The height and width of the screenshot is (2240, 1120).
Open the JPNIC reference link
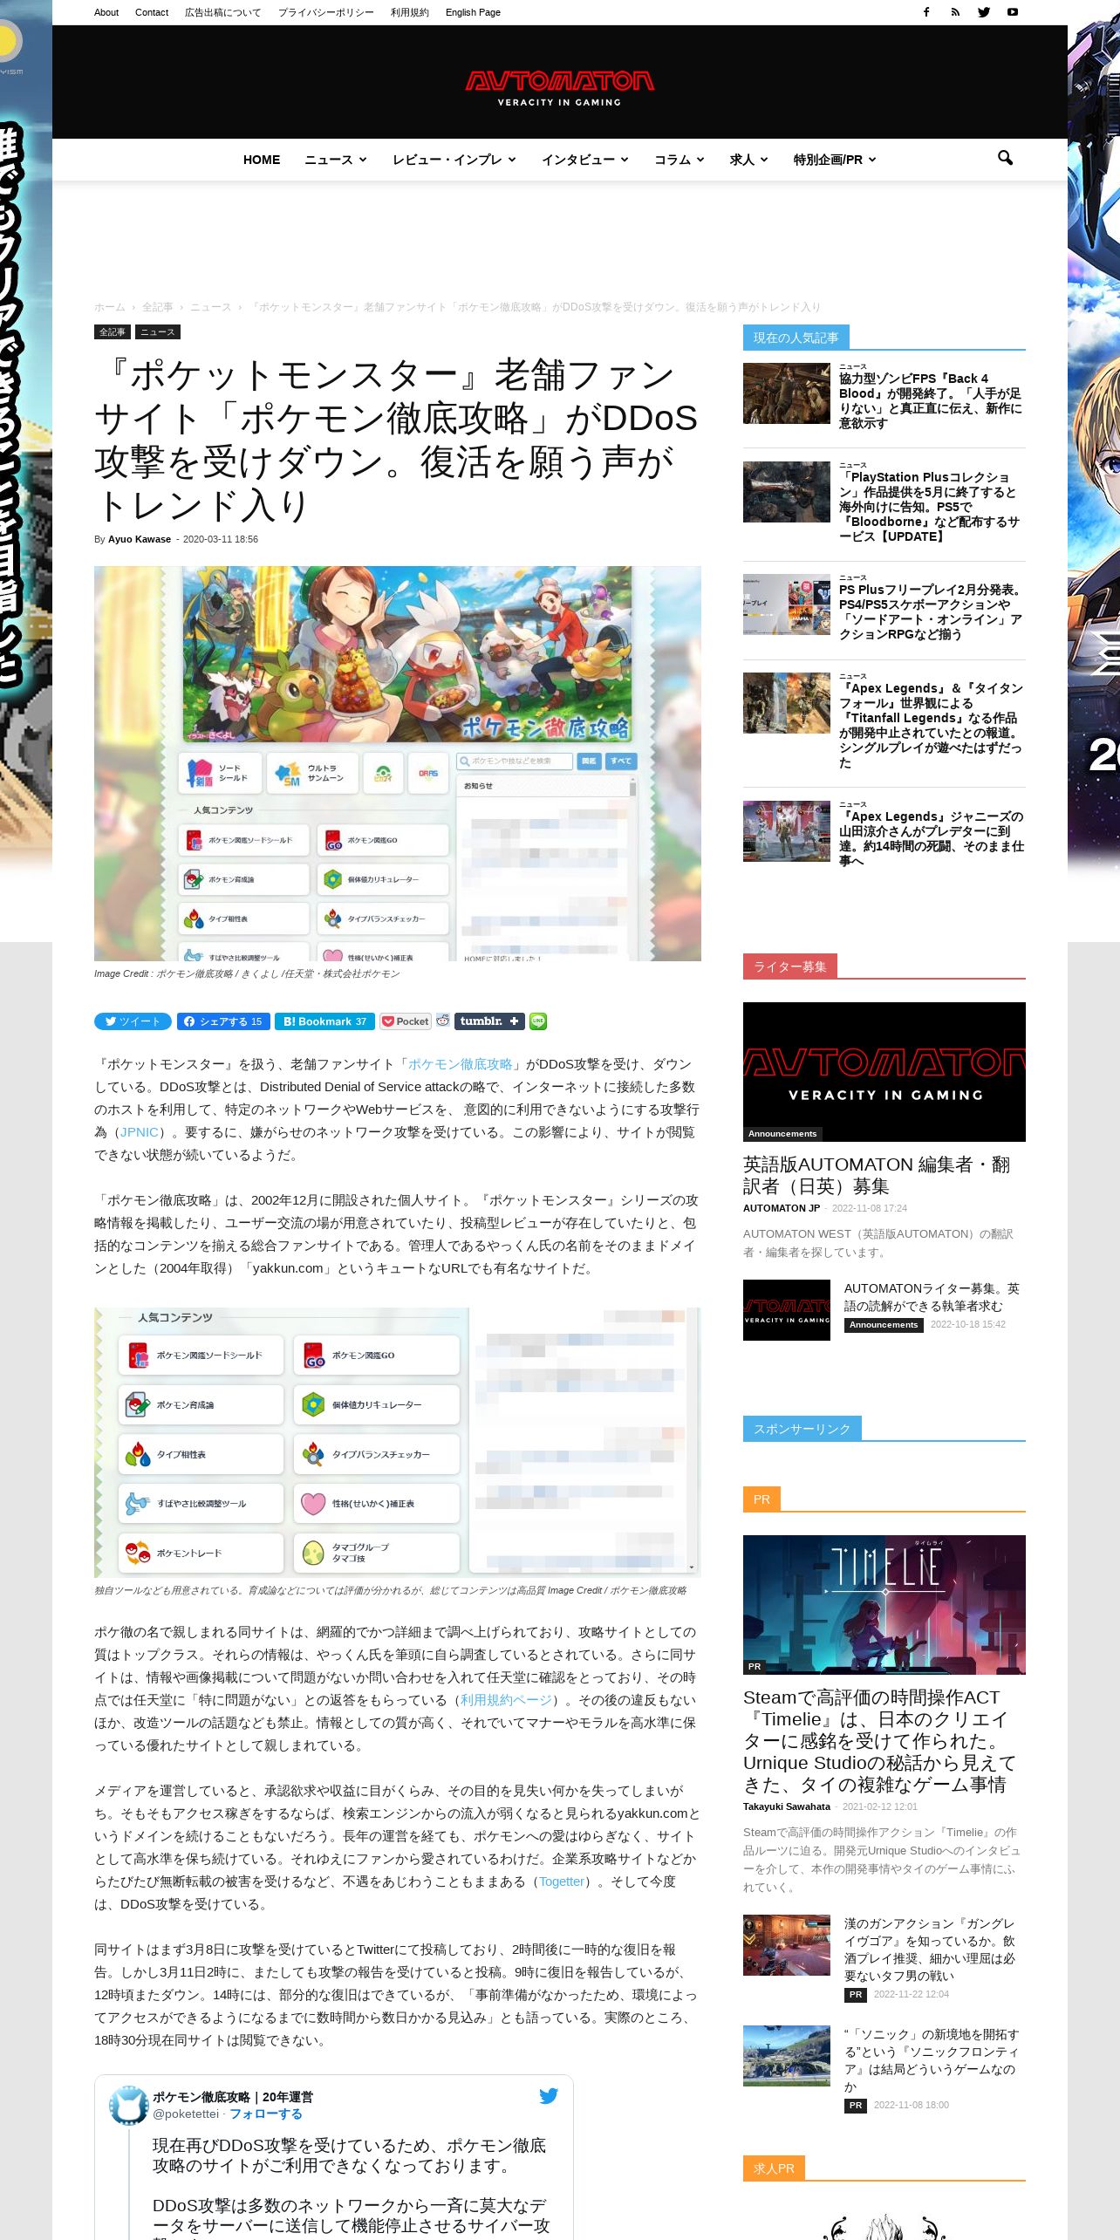tap(140, 1132)
